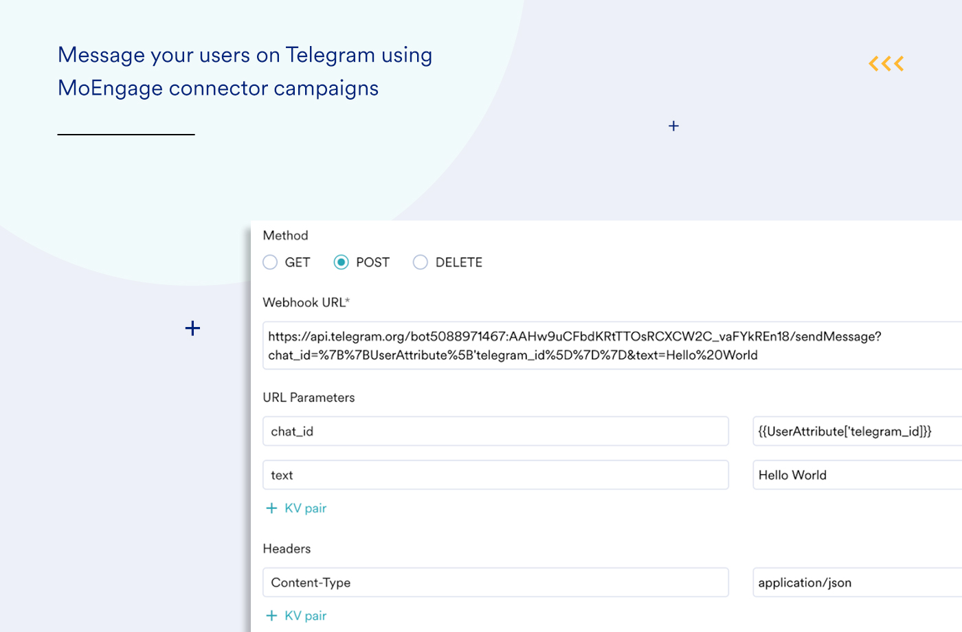Click the MoEngage Telegram heading text

pyautogui.click(x=245, y=71)
